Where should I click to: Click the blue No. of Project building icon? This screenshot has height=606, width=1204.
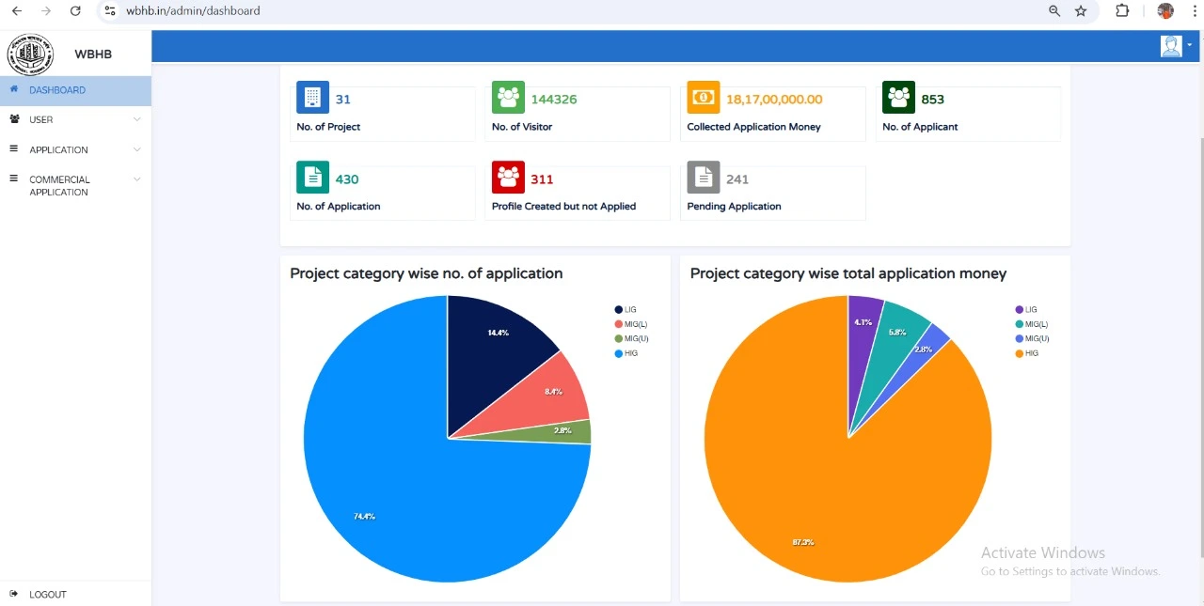pos(312,97)
